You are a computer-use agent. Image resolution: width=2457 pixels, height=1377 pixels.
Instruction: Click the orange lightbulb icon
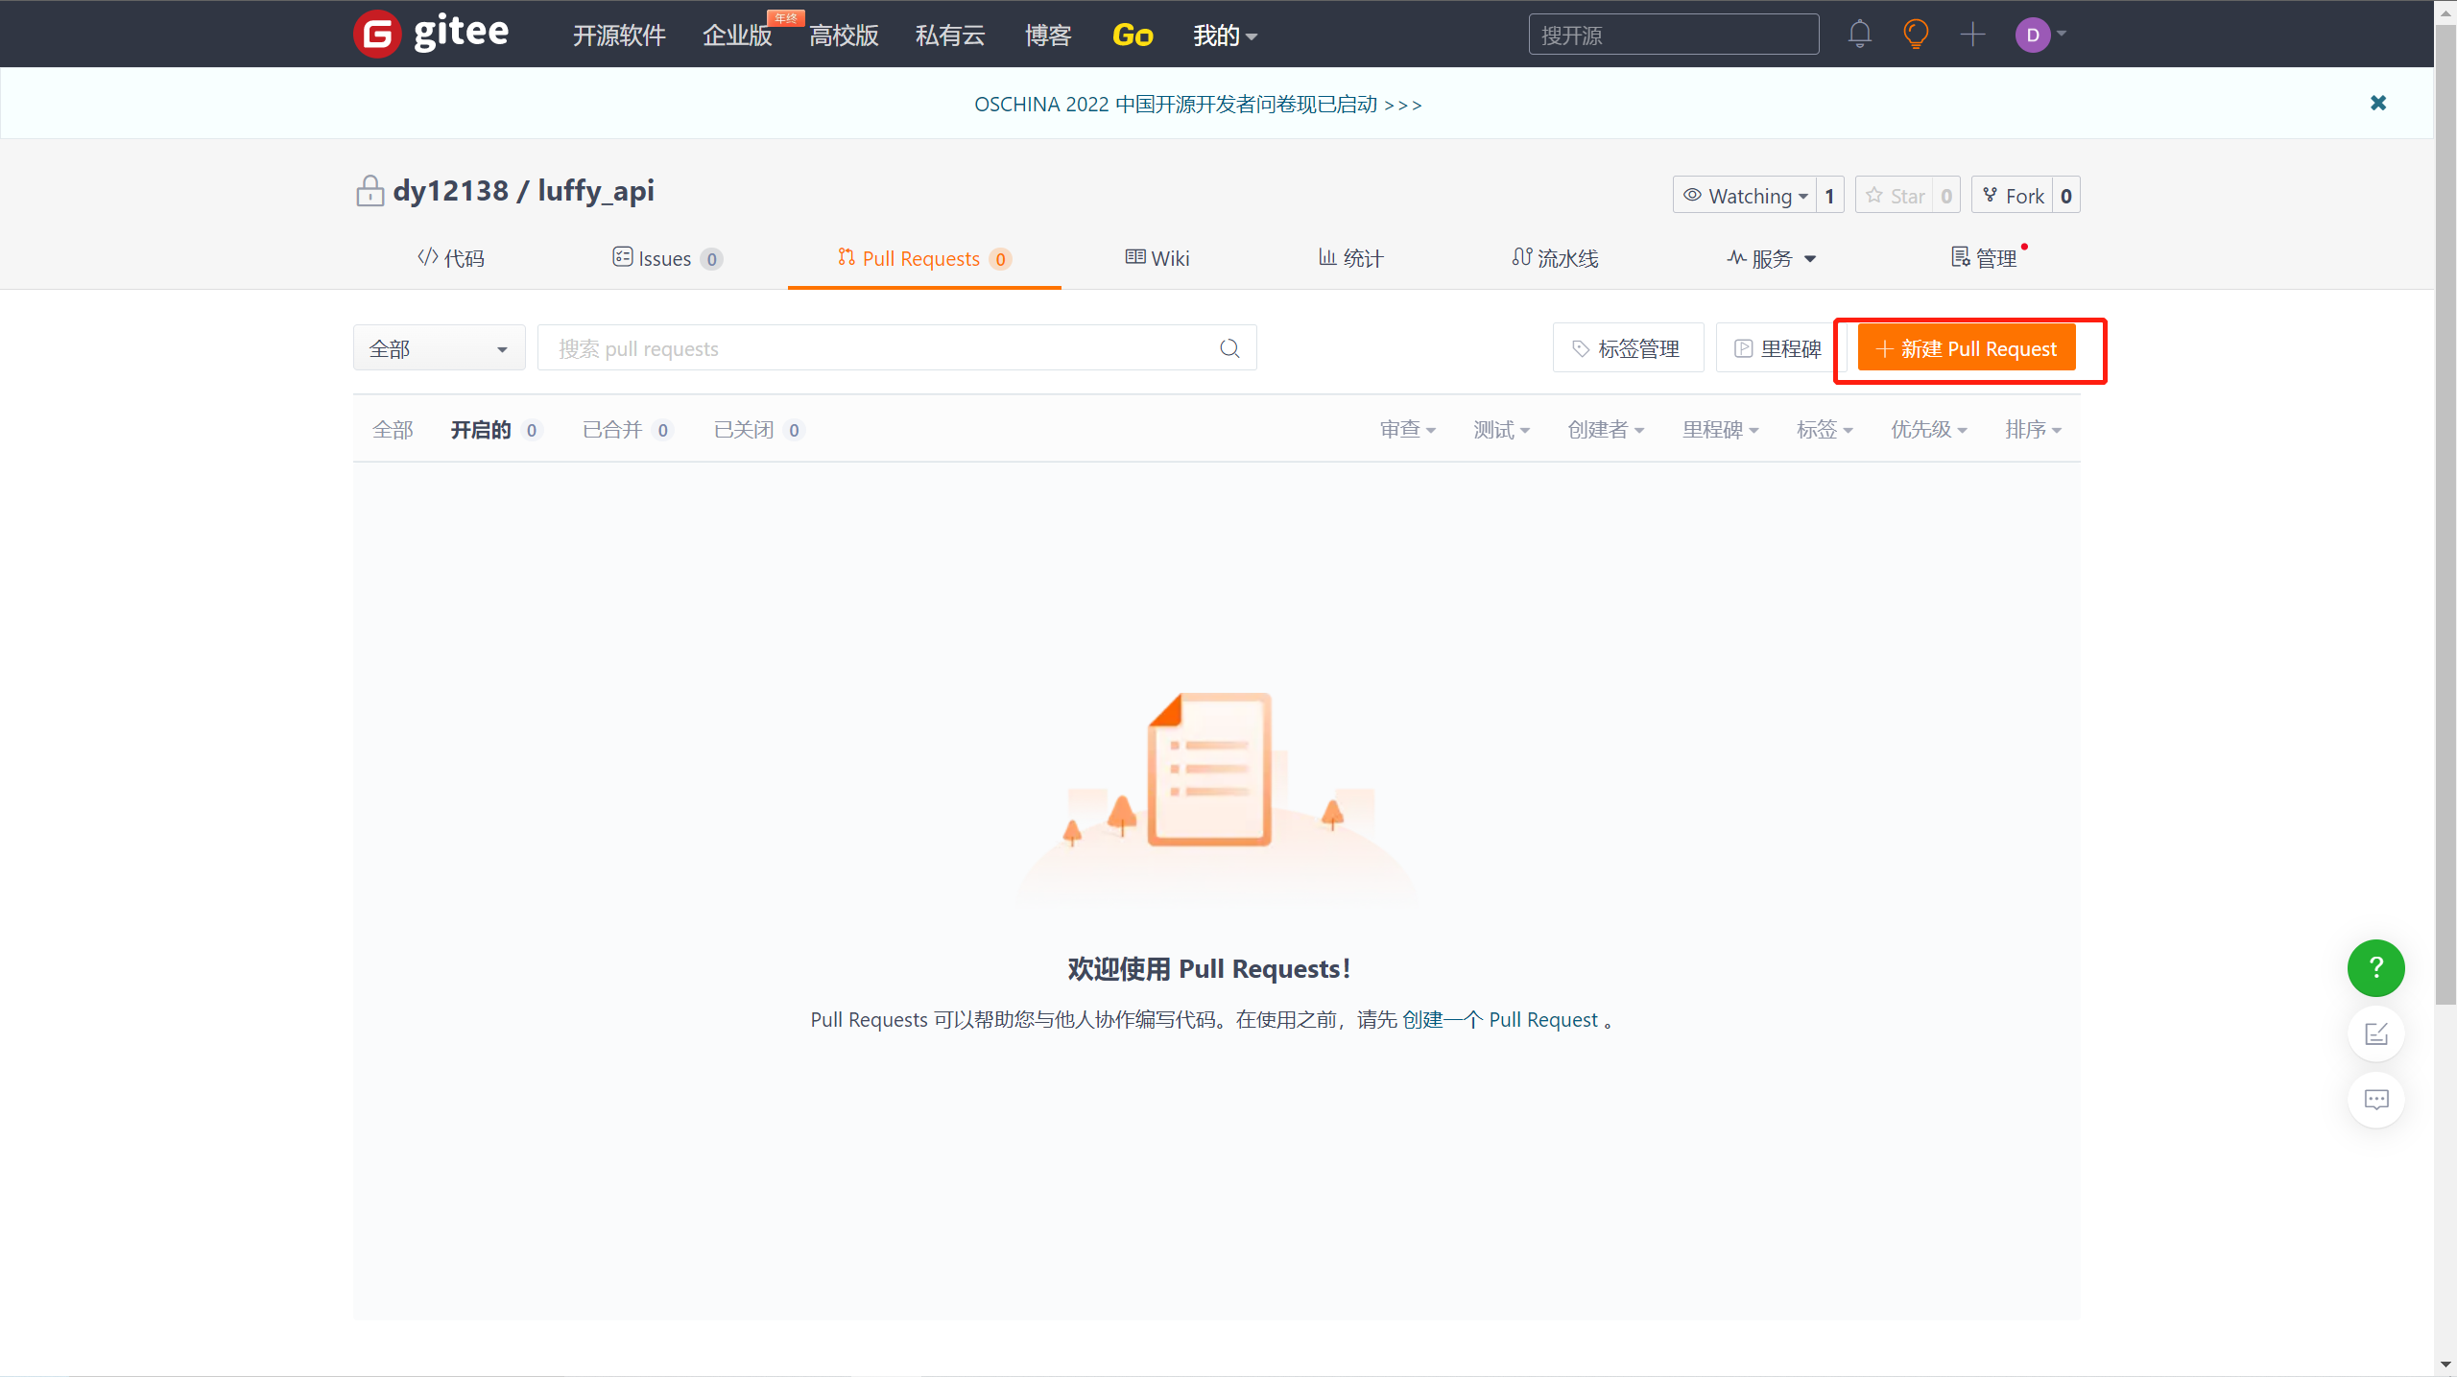[1916, 35]
